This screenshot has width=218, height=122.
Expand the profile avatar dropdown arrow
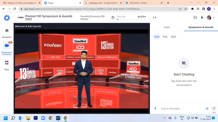point(214,18)
